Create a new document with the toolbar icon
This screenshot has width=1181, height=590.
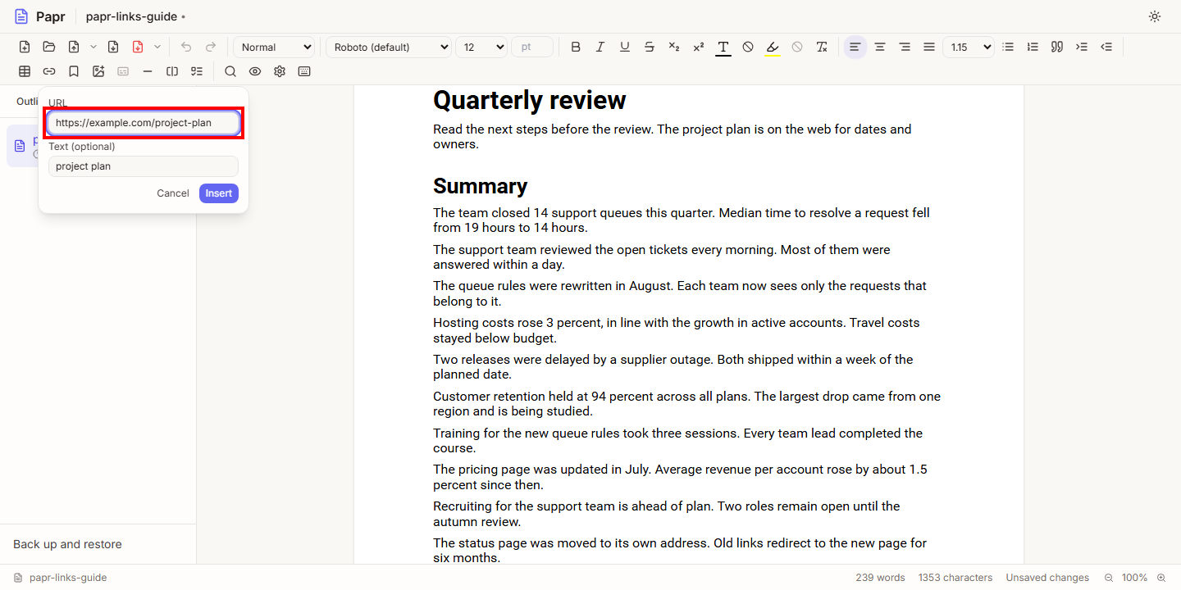pyautogui.click(x=25, y=47)
